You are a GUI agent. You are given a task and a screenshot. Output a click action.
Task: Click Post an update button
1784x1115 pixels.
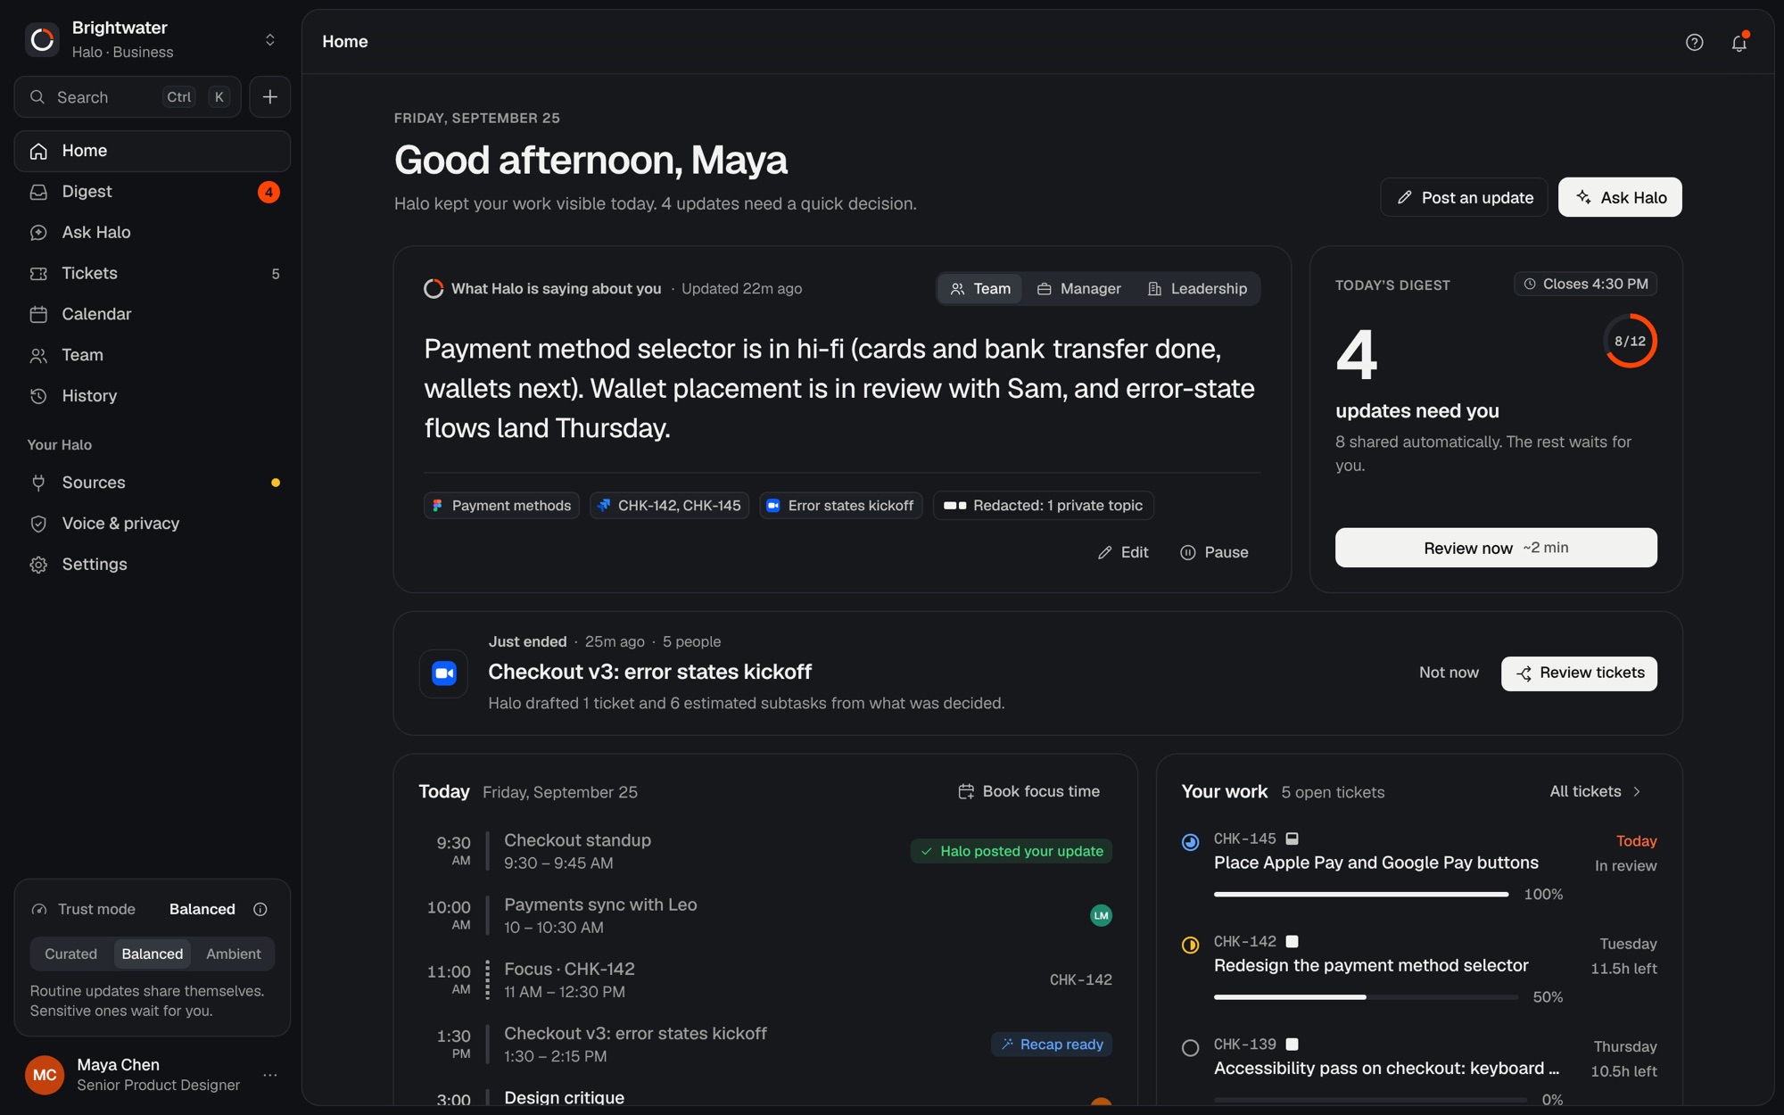1465,197
